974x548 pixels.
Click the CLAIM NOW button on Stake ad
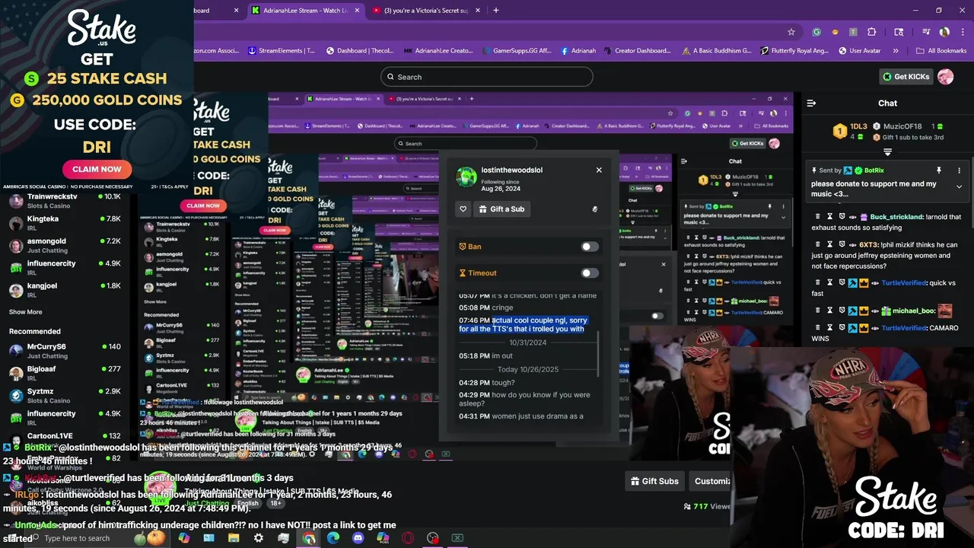tap(97, 169)
